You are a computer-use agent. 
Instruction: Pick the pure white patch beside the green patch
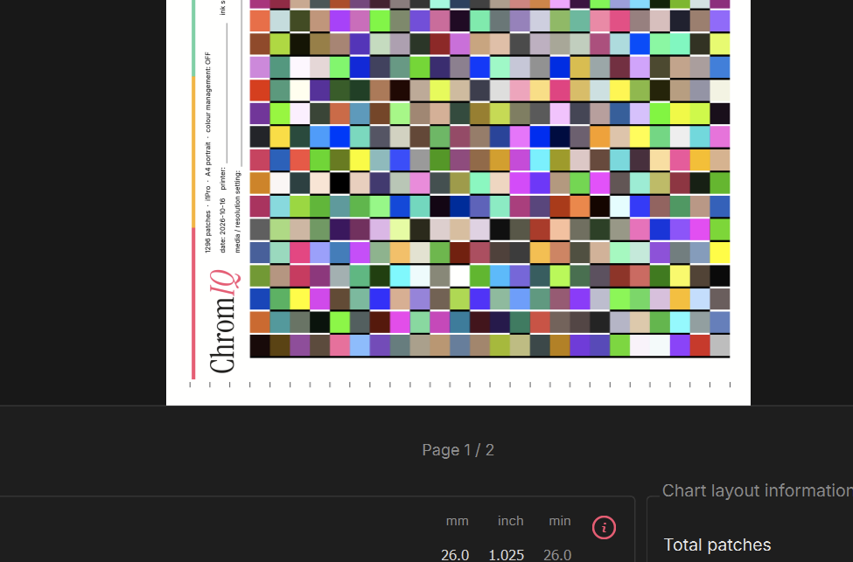point(459,276)
